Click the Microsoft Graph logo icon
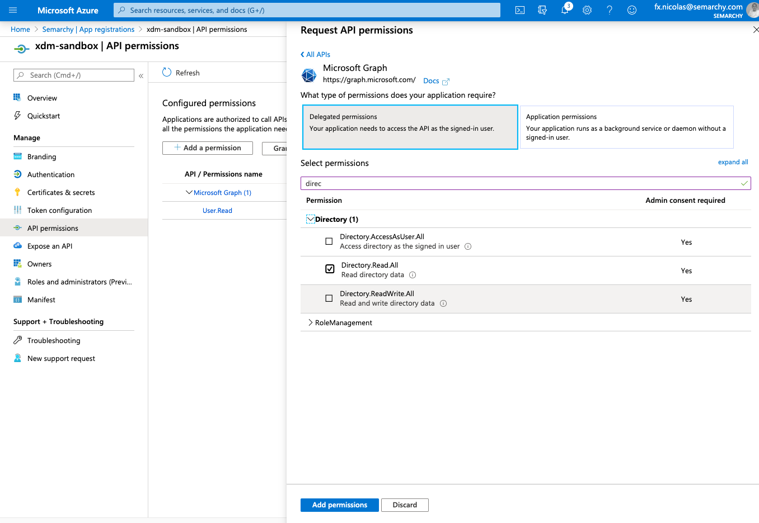The image size is (759, 523). [309, 75]
